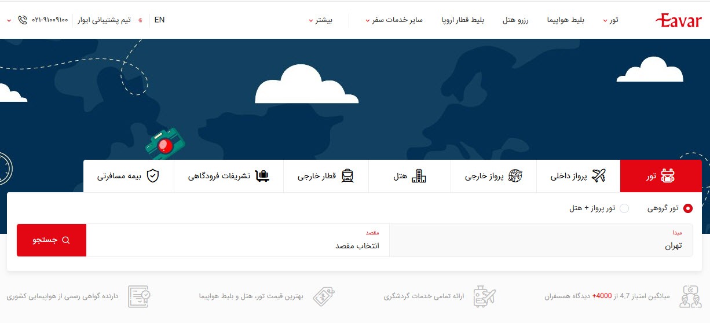Screen dimensions: 710x323
Task: Click the certificate icon beside دارنده گواهی رسمی
Action: click(x=139, y=296)
